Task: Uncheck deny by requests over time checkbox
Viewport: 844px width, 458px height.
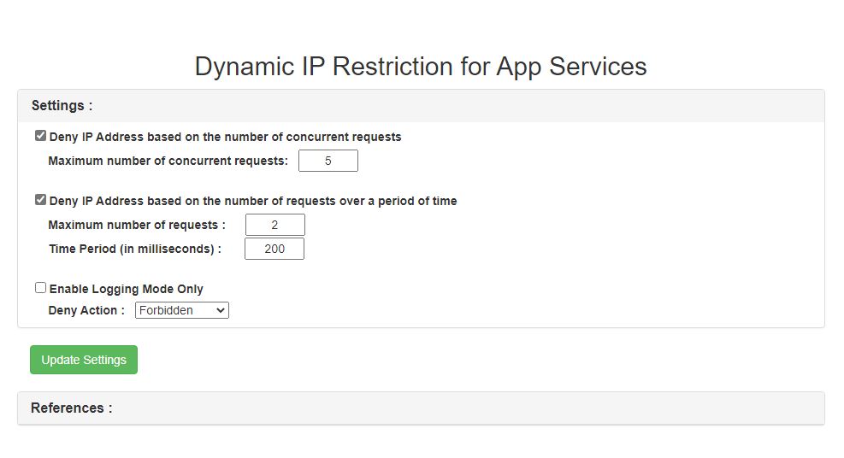Action: point(40,200)
